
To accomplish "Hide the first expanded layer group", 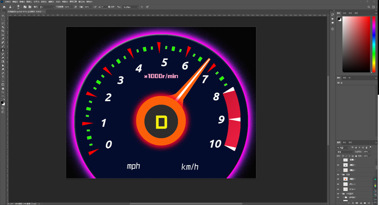I will [338, 175].
